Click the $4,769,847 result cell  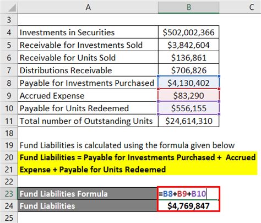pyautogui.click(x=188, y=206)
